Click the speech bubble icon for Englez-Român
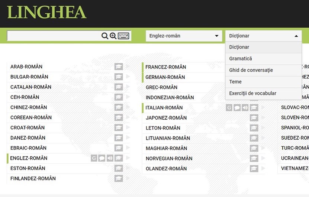Screen dimensions: 309x197 pyautogui.click(x=102, y=158)
